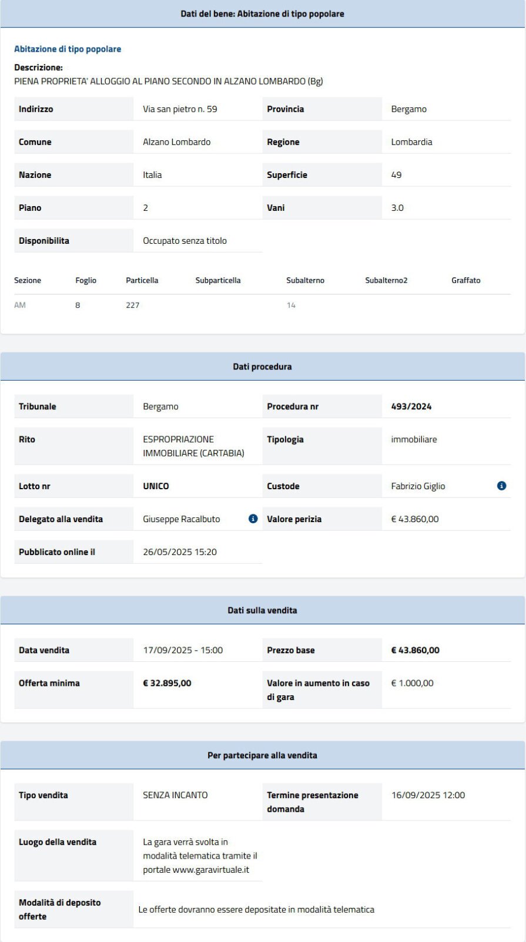Image resolution: width=526 pixels, height=942 pixels.
Task: Click the 'Occupato senza titolo' availability value
Action: point(185,241)
